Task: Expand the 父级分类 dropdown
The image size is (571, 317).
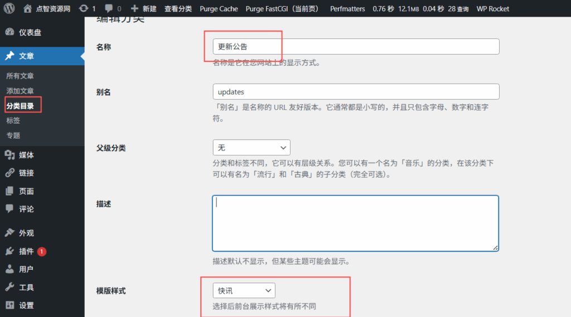Action: click(251, 148)
